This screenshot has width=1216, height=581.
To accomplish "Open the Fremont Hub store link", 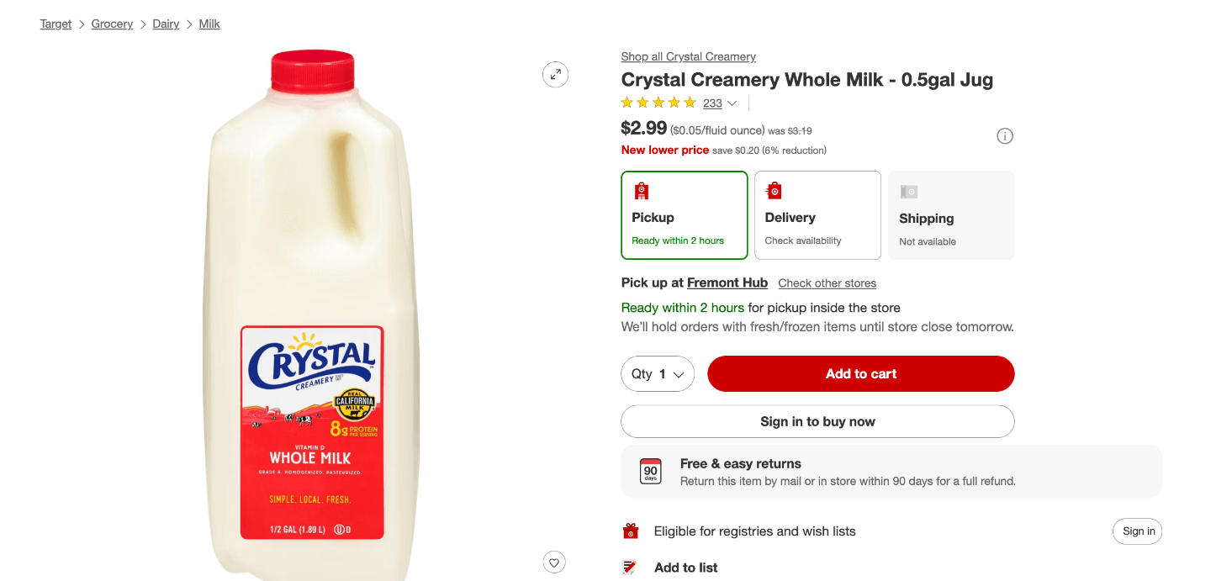I will (727, 283).
